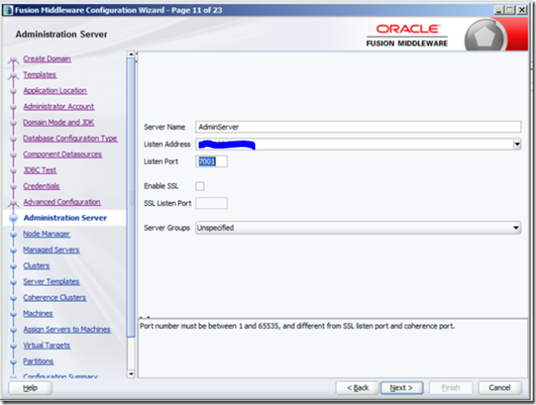
Task: Jump to Administrator Account step
Action: pos(59,106)
